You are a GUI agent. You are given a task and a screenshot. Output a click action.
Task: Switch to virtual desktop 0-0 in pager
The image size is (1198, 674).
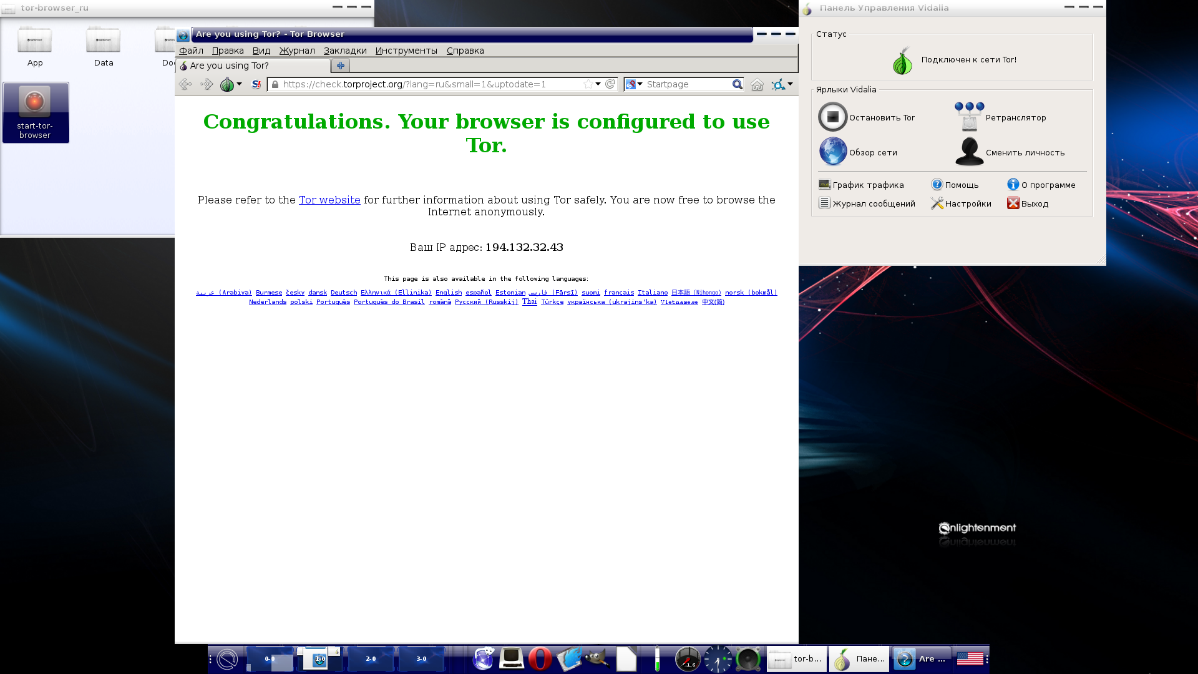pyautogui.click(x=270, y=659)
